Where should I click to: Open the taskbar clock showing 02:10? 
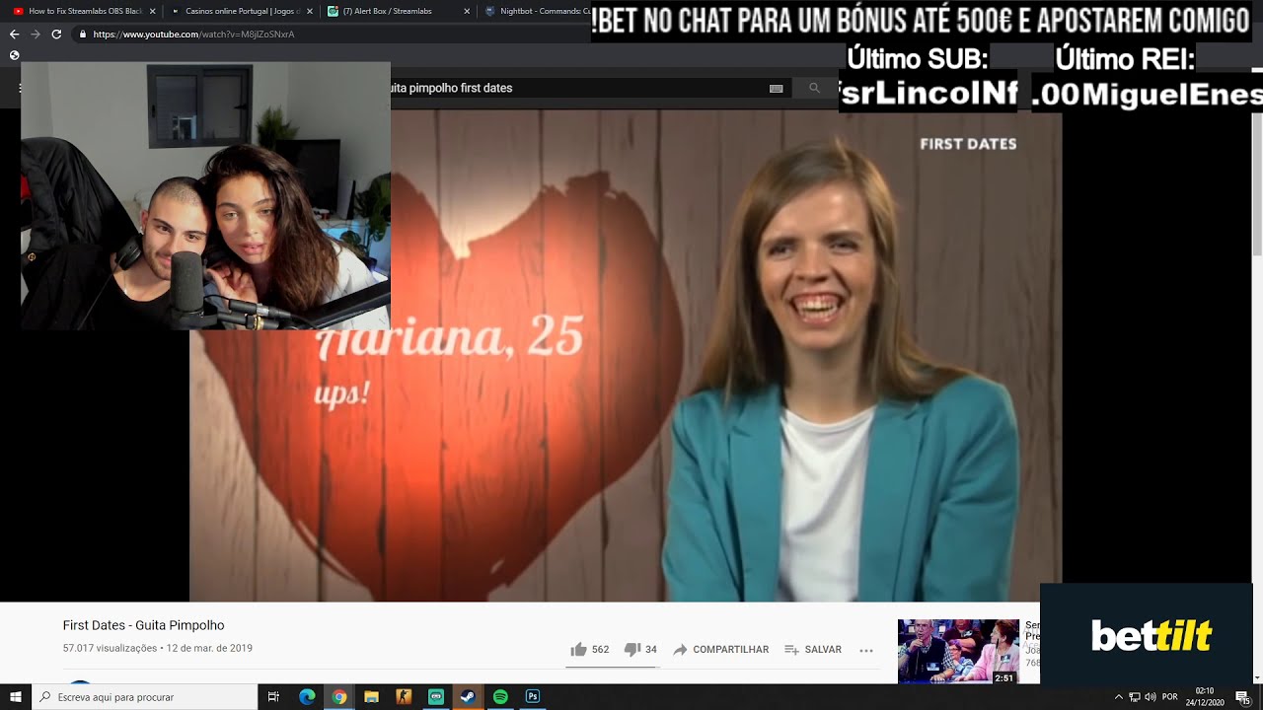pyautogui.click(x=1205, y=697)
